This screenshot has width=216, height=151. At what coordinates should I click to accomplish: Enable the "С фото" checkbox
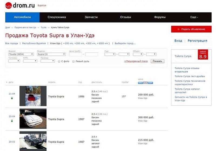59,61
